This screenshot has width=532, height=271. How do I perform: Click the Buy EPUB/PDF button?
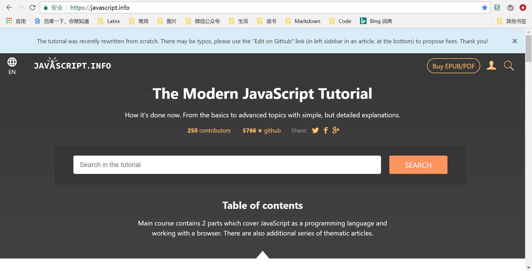point(453,66)
